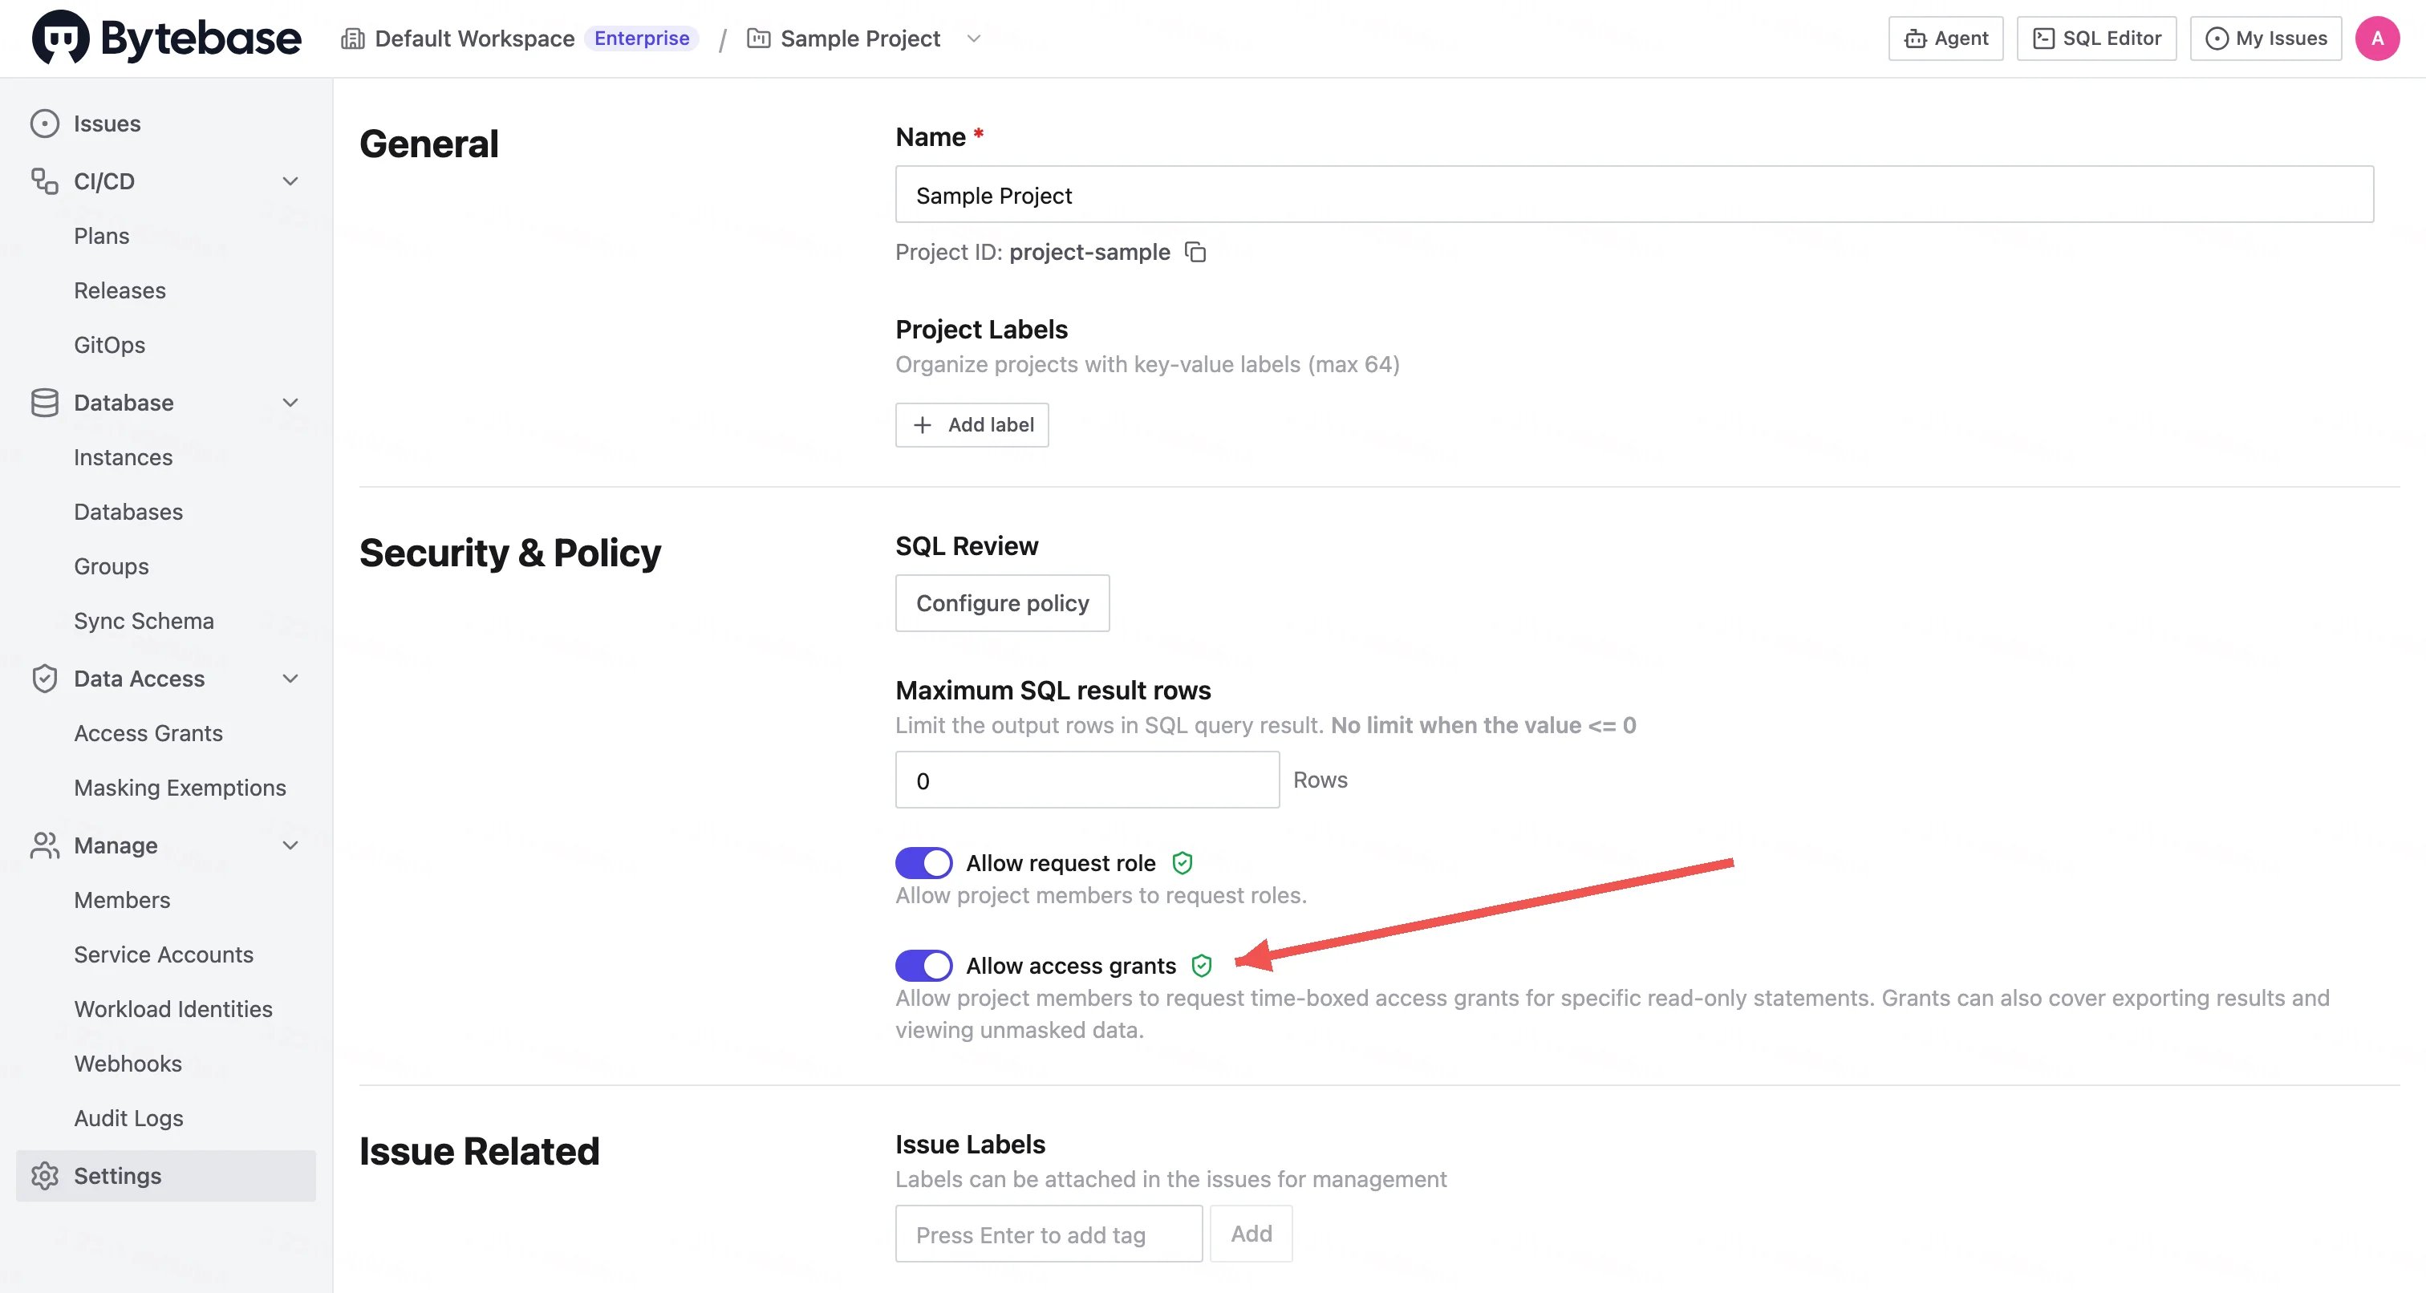Collapse the Manage section chevron
The image size is (2426, 1293).
(290, 845)
